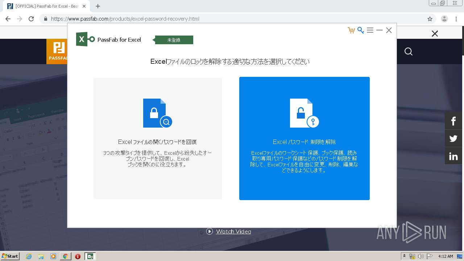464x261 pixels.
Task: Open Action Center flag icon
Action: [429, 256]
